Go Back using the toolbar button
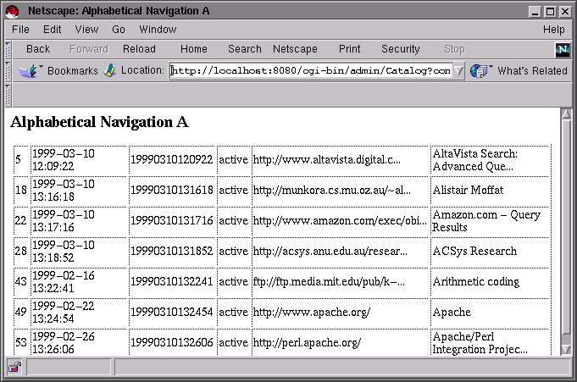This screenshot has width=577, height=382. point(38,49)
